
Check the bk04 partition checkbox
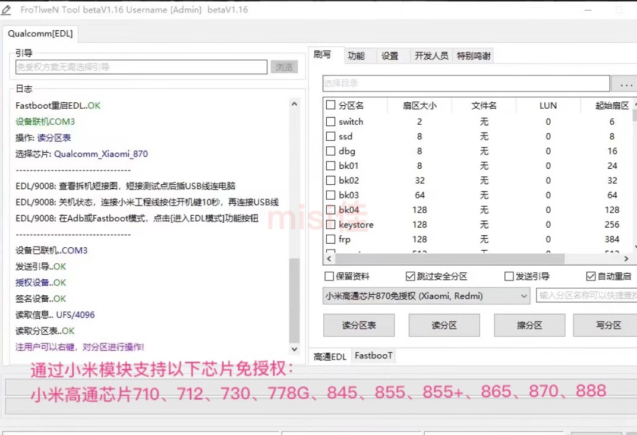331,210
